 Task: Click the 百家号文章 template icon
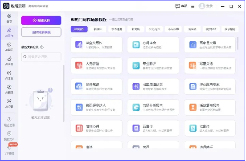pyautogui.click(x=193, y=44)
